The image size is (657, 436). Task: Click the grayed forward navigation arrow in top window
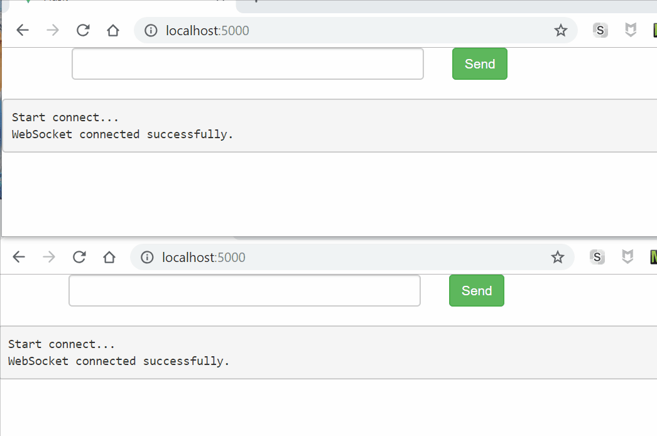coord(53,30)
